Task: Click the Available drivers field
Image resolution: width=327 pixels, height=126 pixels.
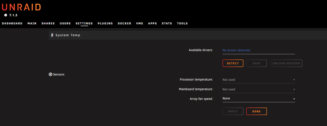Action: 259,50
